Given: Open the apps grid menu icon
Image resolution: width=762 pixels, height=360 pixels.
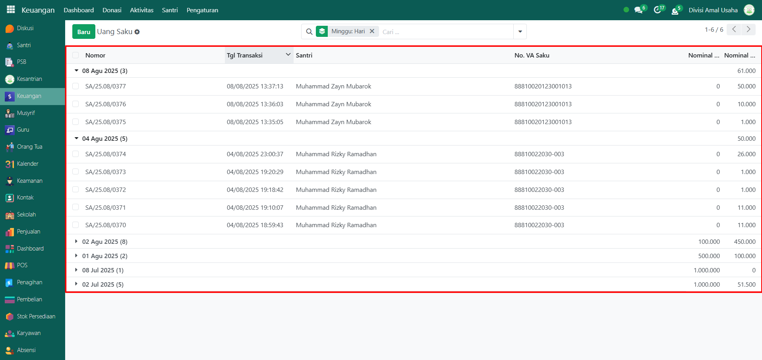Looking at the screenshot, I should 11,10.
